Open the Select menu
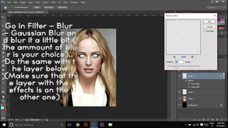228x128 pixels. click(x=45, y=2)
